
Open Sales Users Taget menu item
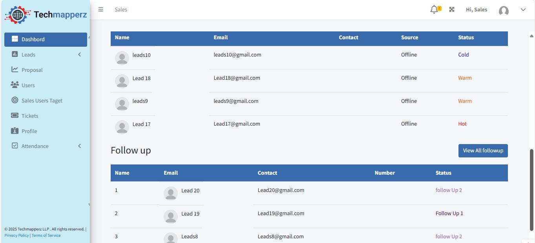(46, 100)
